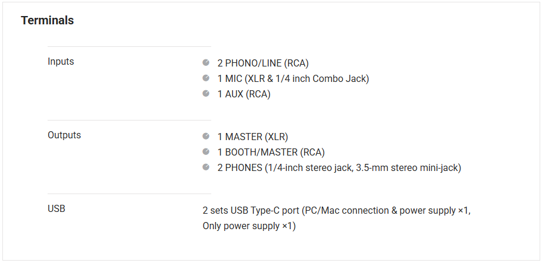
Task: Click the knob bullet beside 2 PHONES entry
Action: (206, 167)
